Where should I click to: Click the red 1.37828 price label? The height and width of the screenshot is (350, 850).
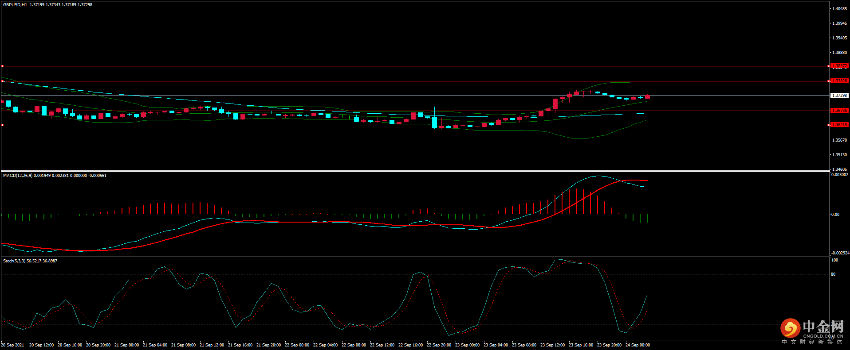point(839,81)
